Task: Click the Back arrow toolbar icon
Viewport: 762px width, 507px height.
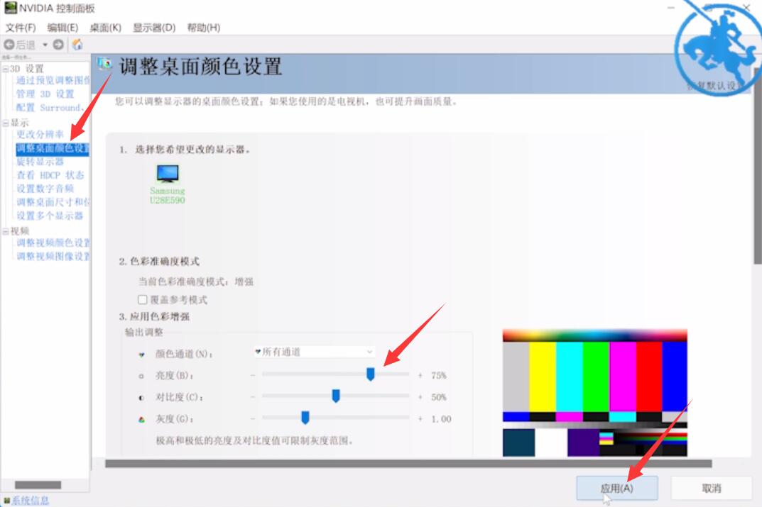Action: point(9,45)
